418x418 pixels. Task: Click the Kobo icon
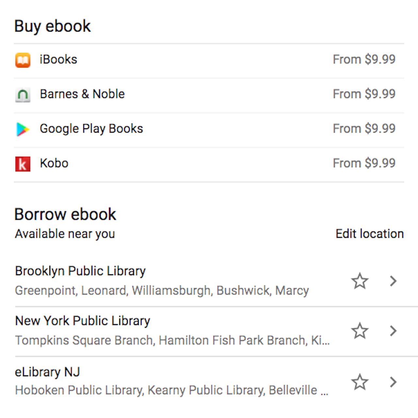click(22, 164)
